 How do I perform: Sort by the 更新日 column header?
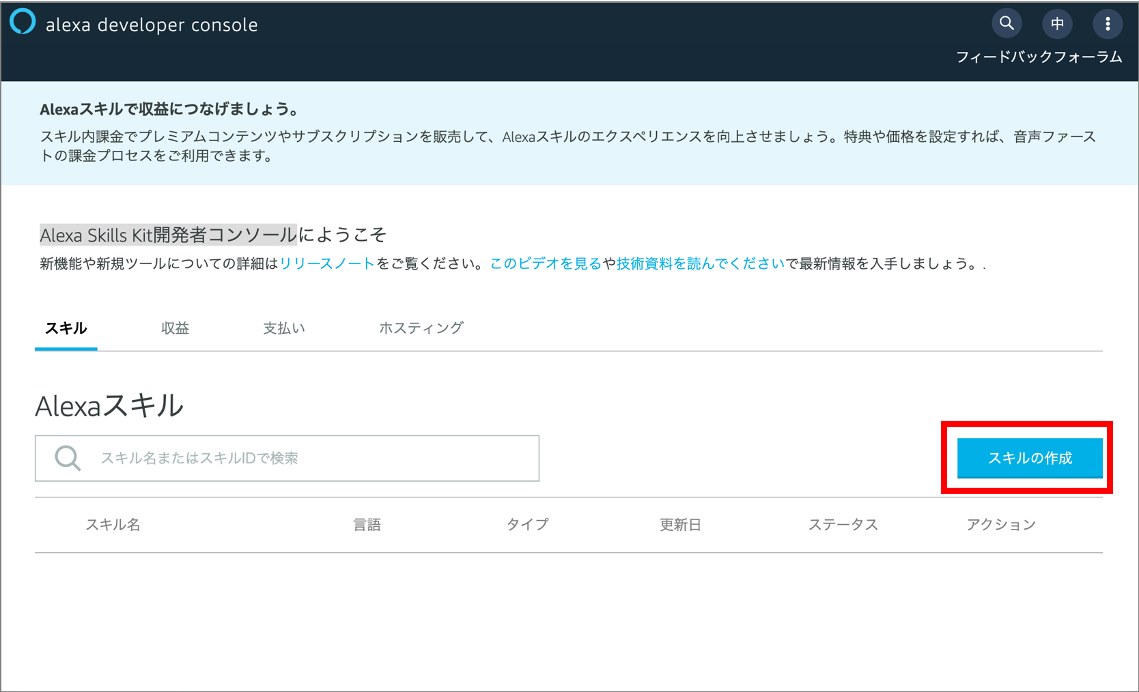680,525
